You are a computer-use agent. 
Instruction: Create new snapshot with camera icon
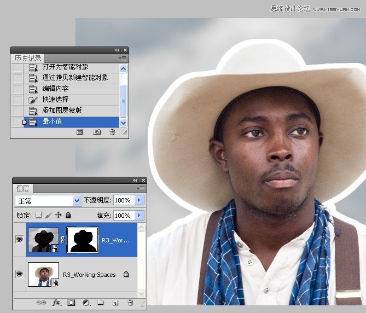(97, 132)
